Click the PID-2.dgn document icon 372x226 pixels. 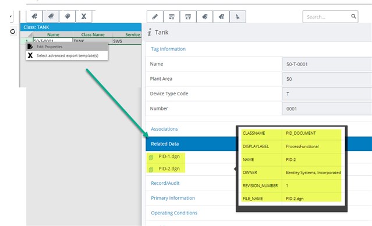[151, 170]
